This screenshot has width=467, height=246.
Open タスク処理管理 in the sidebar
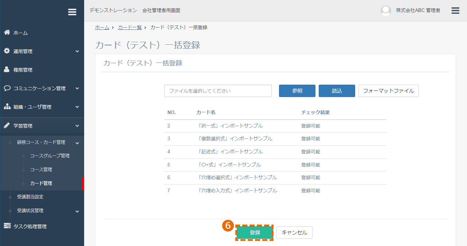(30, 226)
